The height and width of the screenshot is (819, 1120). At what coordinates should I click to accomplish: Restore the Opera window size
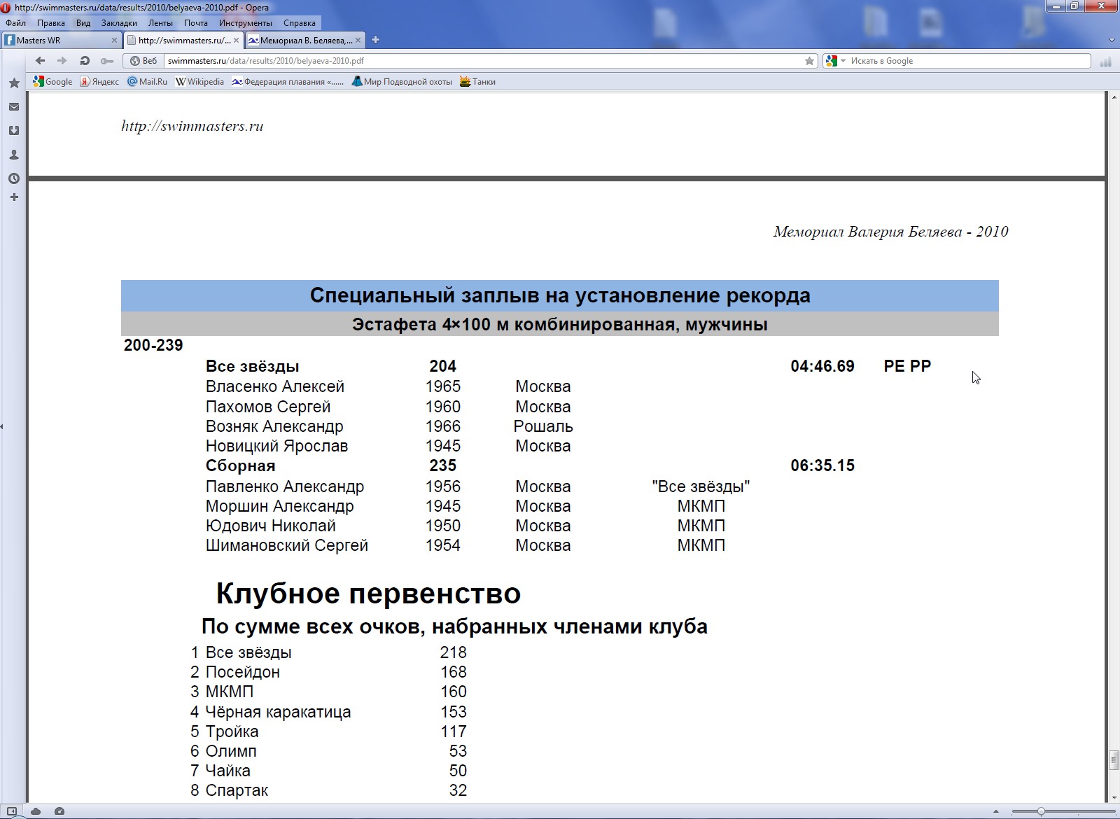1074,6
